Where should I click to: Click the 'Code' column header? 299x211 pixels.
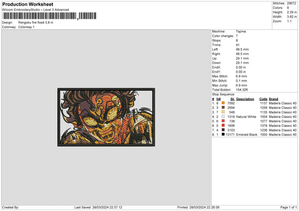(263, 99)
